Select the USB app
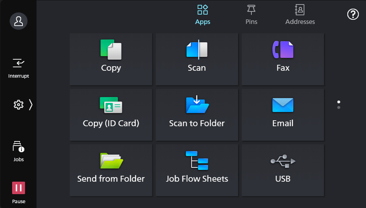The image size is (366, 208). pyautogui.click(x=283, y=170)
